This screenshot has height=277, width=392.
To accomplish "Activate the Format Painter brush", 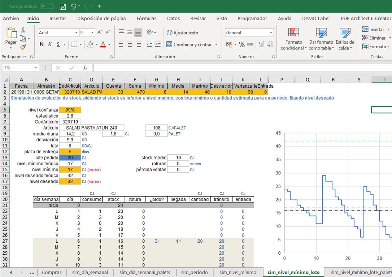I will point(23,47).
